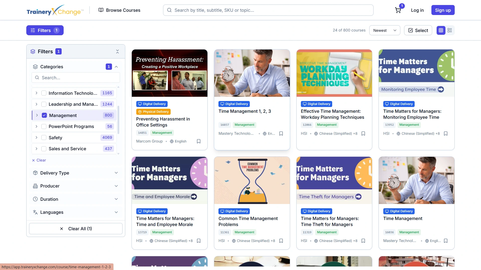The width and height of the screenshot is (481, 270).
Task: Click the Categories search input
Action: pos(76,78)
